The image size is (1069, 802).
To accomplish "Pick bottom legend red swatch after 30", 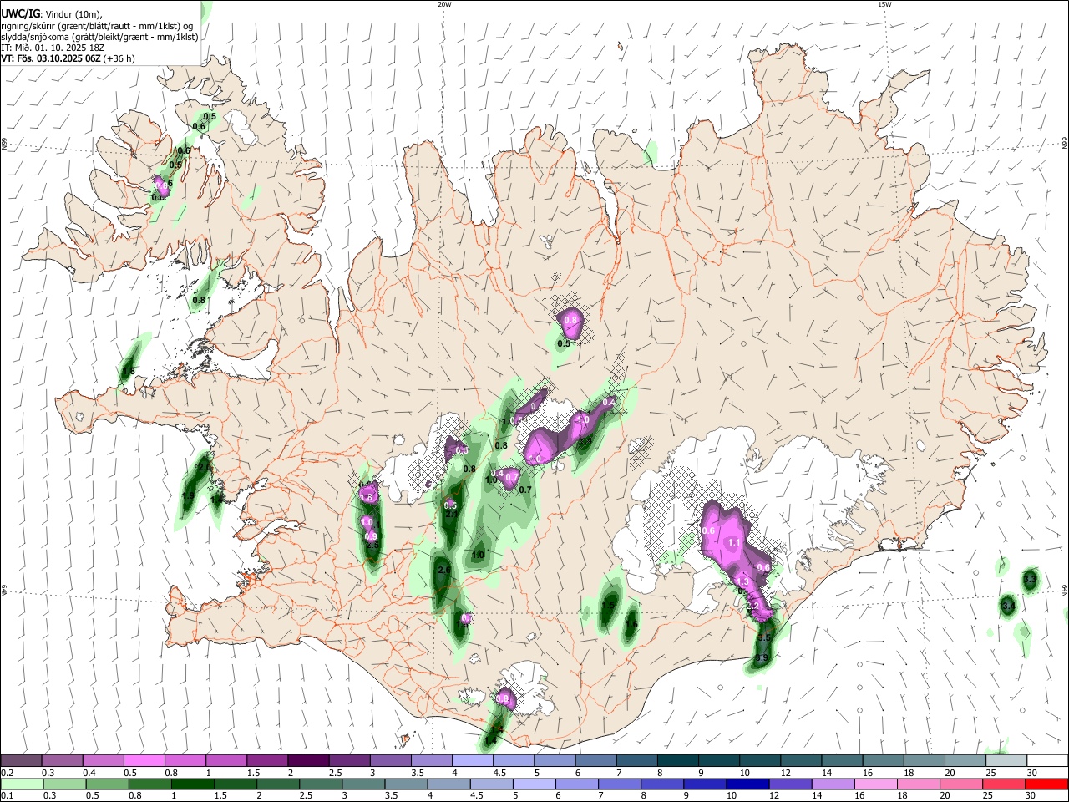I will pos(1047,784).
